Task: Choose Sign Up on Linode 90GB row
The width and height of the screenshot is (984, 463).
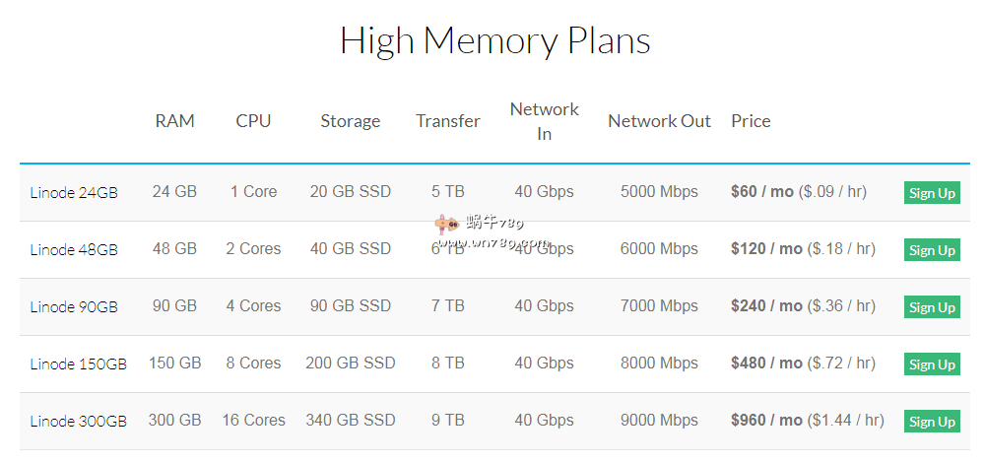Action: (x=932, y=307)
